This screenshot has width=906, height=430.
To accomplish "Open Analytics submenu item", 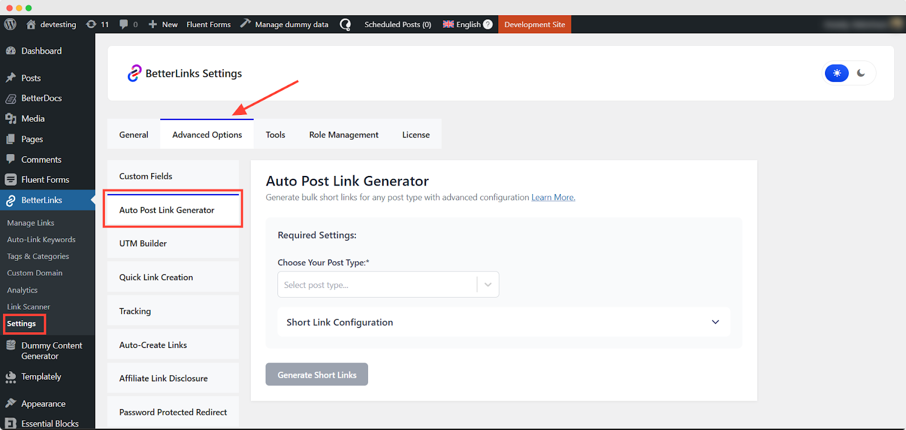I will coord(22,290).
